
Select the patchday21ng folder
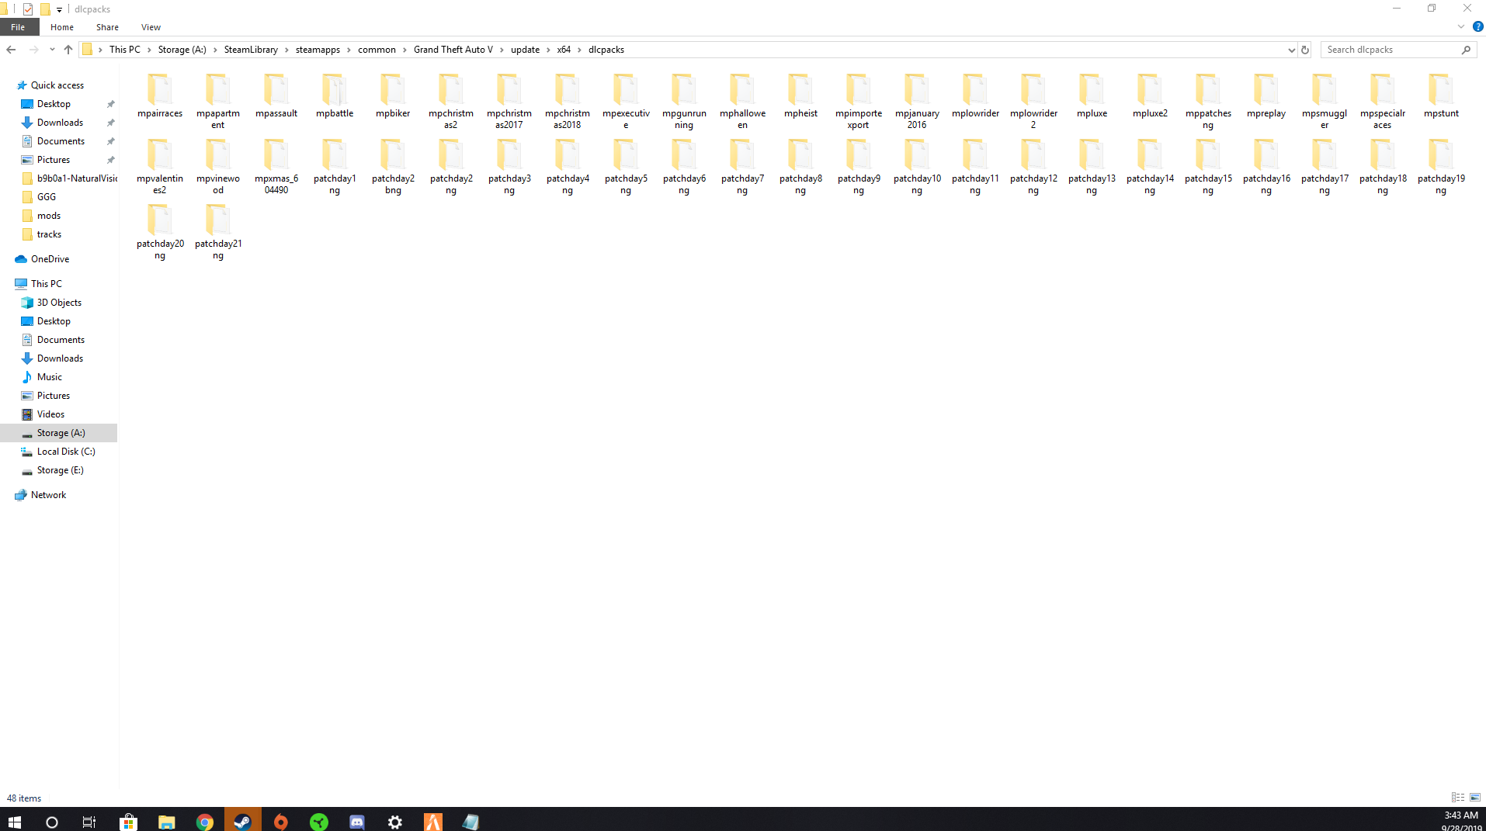click(x=218, y=231)
